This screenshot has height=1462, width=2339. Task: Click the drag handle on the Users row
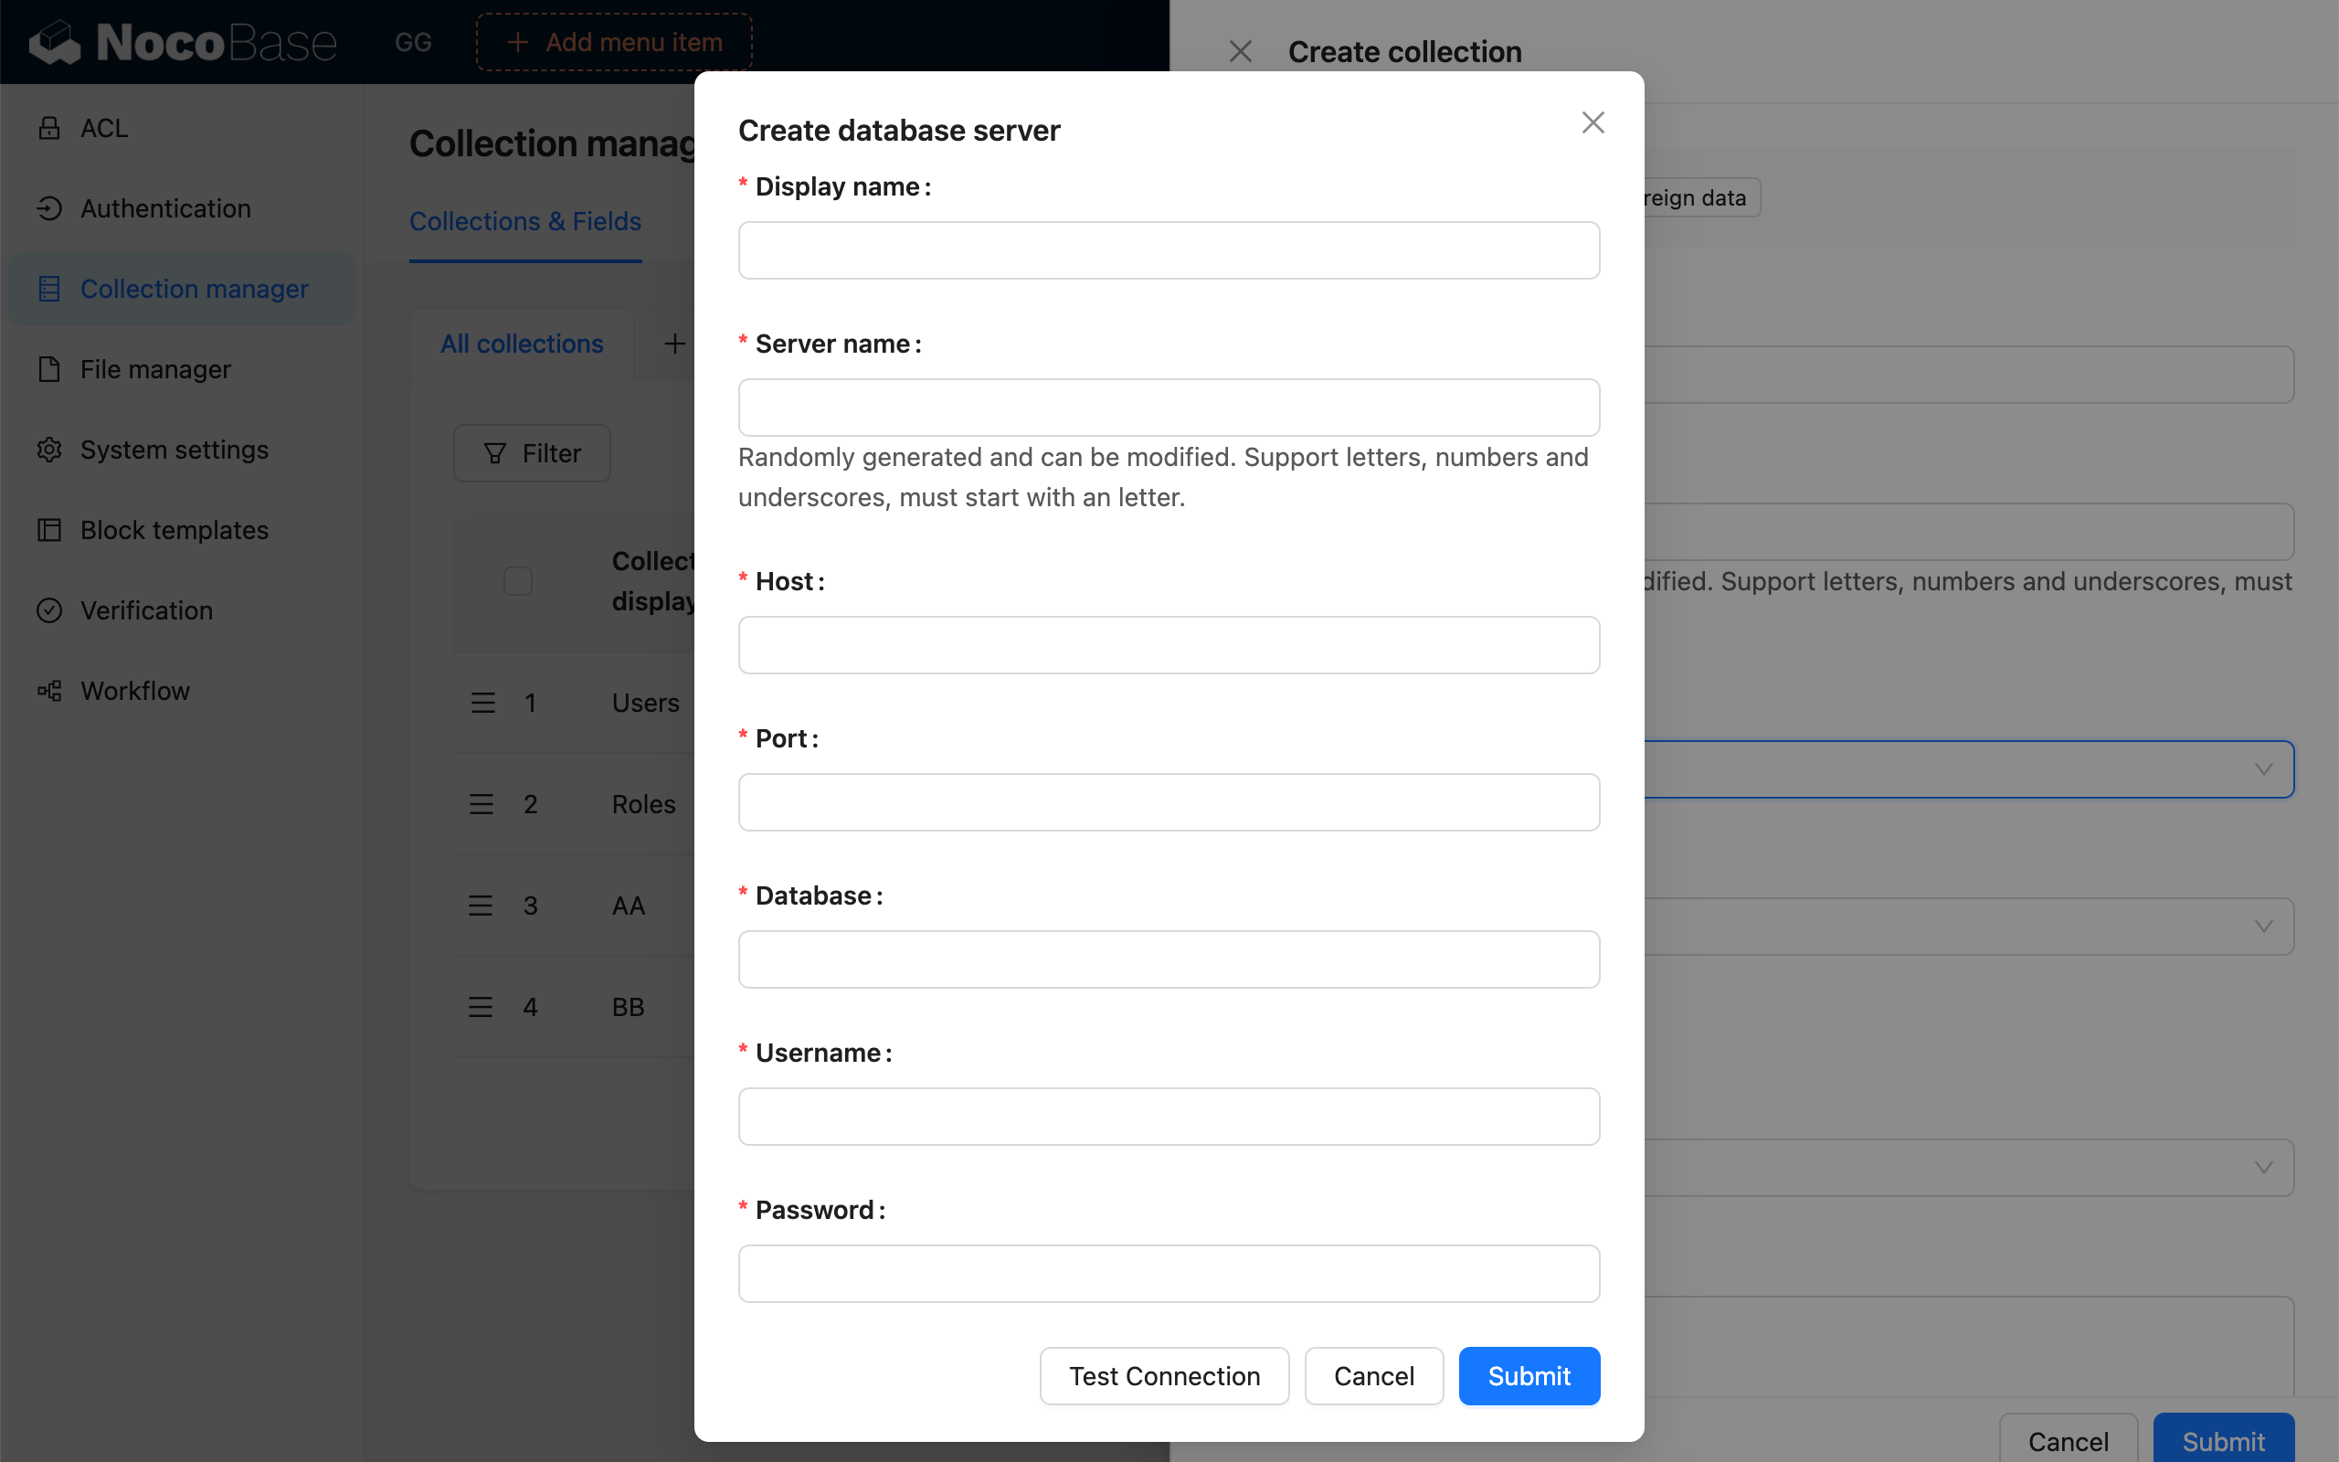482,702
